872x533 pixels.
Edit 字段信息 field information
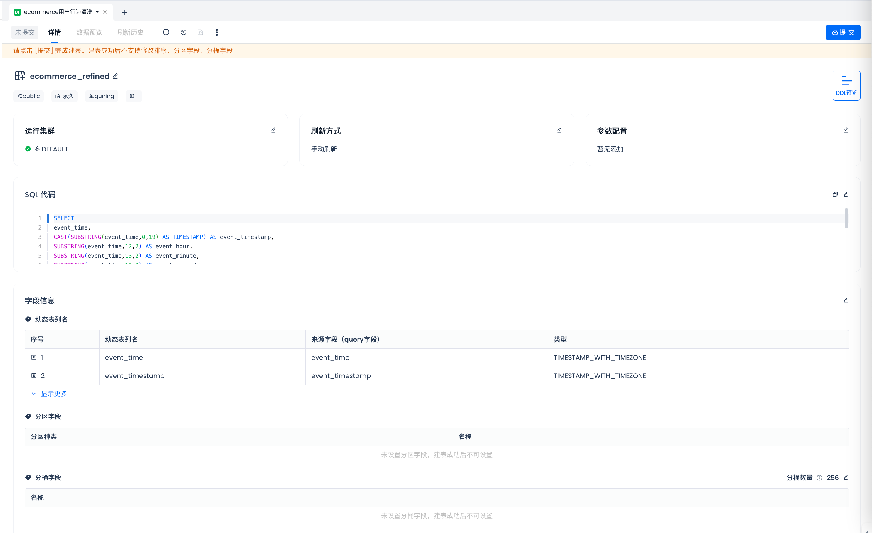(x=846, y=301)
